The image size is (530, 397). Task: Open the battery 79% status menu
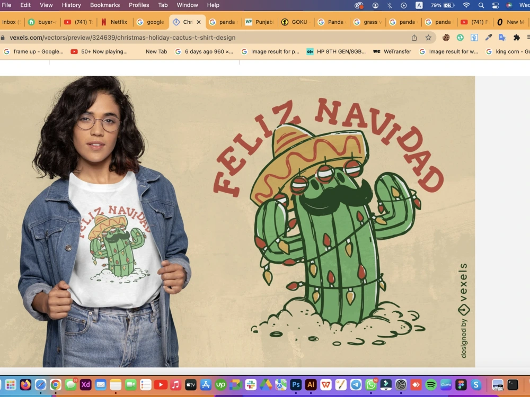pyautogui.click(x=442, y=5)
